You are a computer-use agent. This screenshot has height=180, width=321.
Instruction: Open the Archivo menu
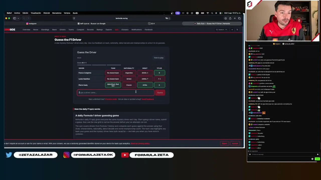(17, 13)
